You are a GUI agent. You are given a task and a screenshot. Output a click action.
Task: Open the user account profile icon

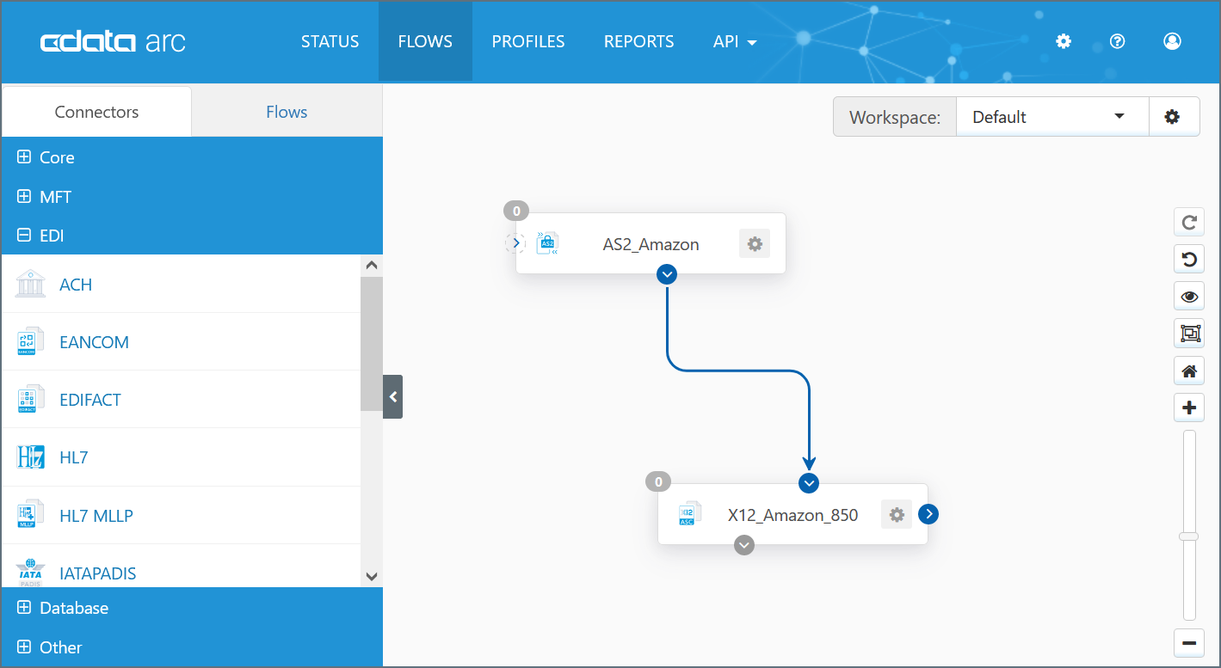click(1172, 41)
